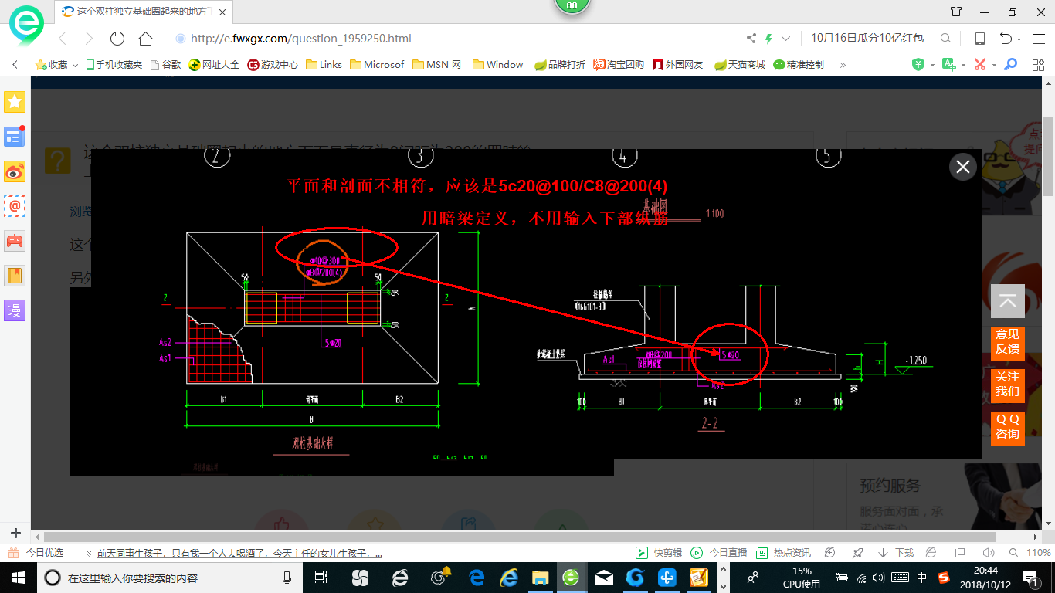The height and width of the screenshot is (593, 1055).
Task: Open the 手机收藏夹 bookmark
Action: [x=114, y=65]
